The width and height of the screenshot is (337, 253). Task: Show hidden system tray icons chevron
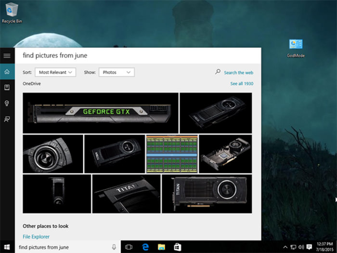click(x=285, y=247)
